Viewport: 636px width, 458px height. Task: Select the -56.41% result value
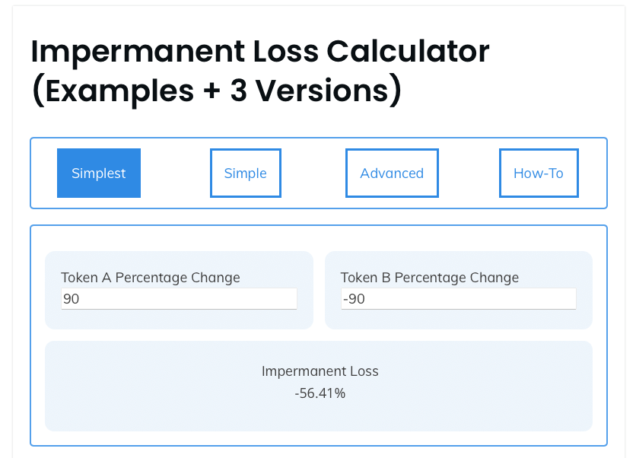(x=320, y=393)
